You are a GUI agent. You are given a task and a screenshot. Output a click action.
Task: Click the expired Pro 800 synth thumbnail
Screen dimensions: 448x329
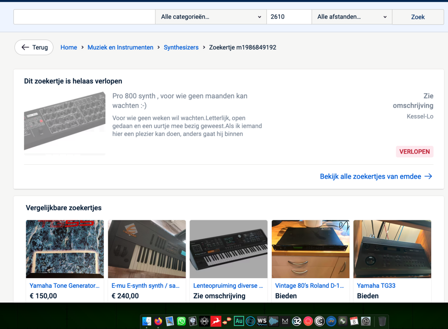coord(65,123)
